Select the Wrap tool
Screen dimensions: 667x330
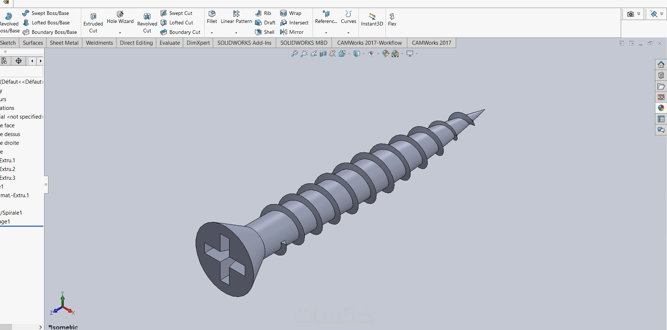coord(291,13)
